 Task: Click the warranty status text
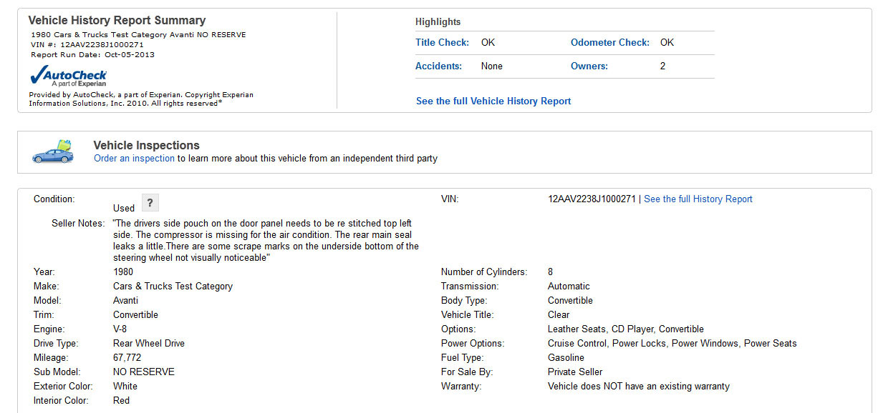[638, 387]
